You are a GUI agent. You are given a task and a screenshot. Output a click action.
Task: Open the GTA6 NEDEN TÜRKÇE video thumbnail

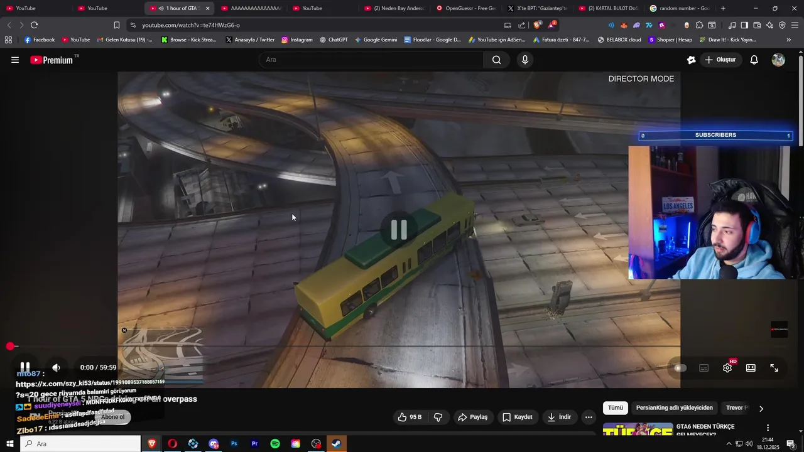point(637,430)
